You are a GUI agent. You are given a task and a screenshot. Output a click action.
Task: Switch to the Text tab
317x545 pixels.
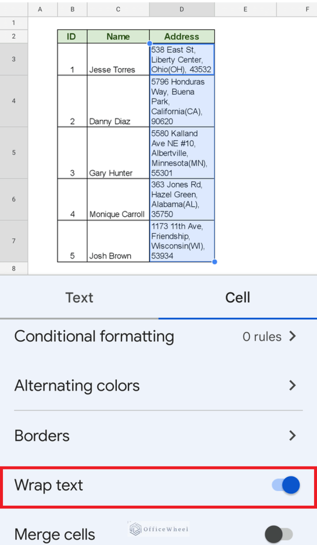(79, 297)
